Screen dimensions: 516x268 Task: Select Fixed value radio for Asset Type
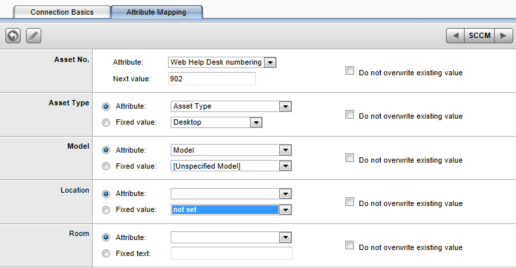106,123
